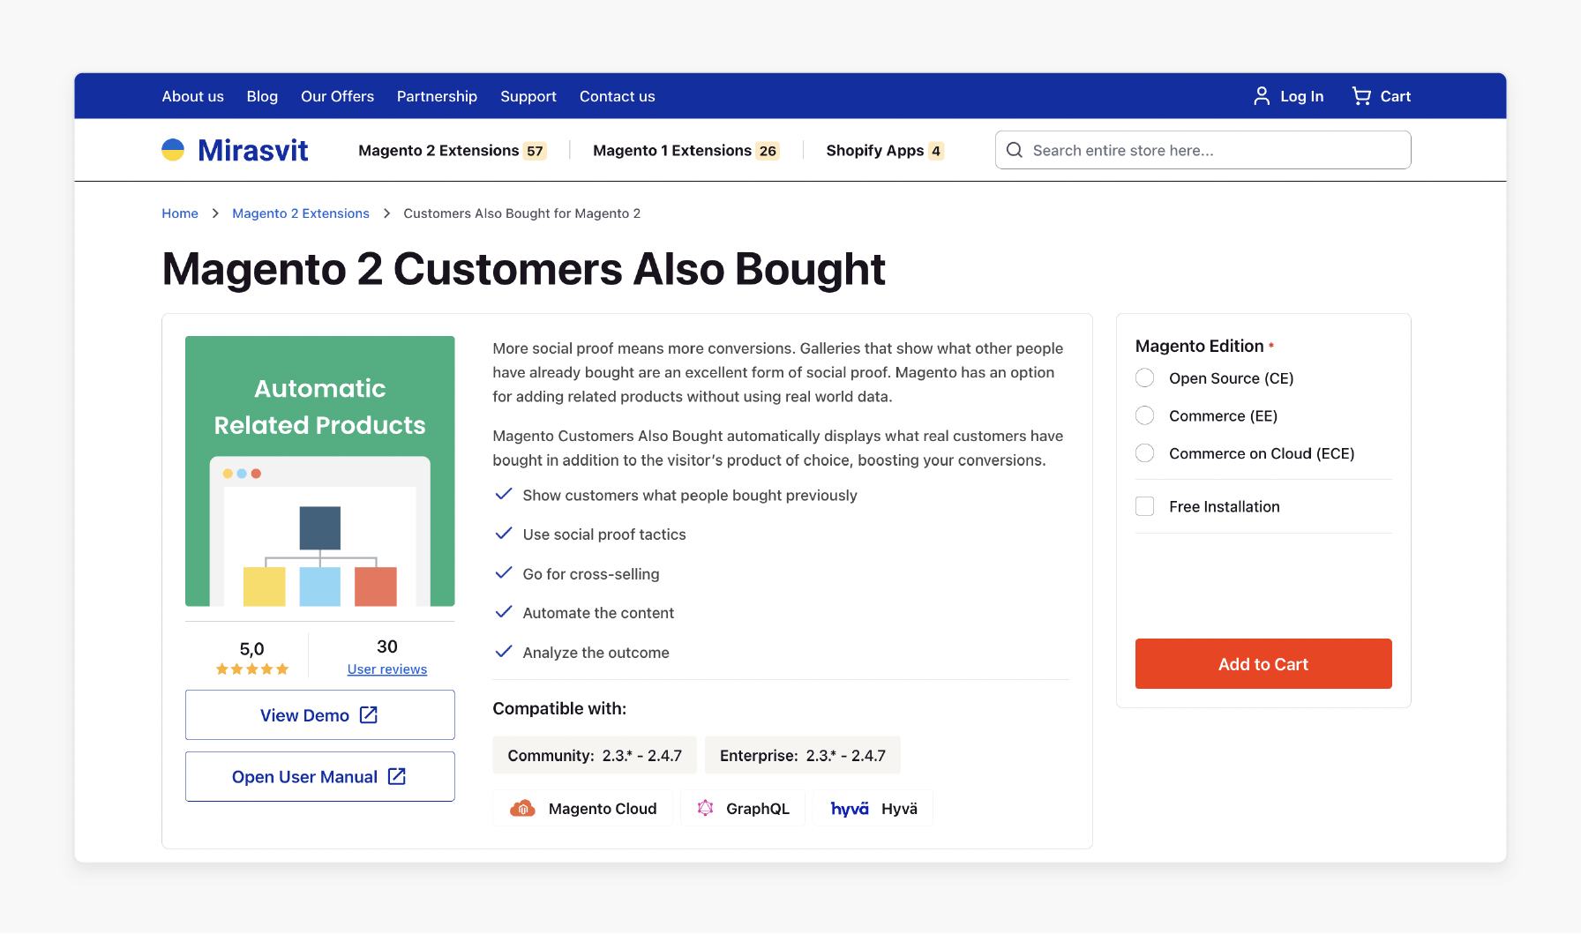Screen dimensions: 1581x934
Task: Click the external link icon on View Demo
Action: [x=369, y=715]
